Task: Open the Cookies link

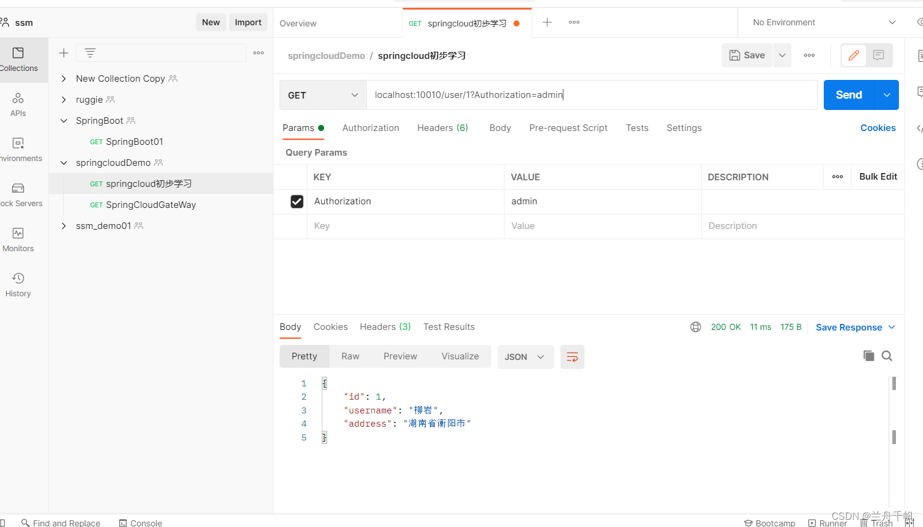Action: pos(878,128)
